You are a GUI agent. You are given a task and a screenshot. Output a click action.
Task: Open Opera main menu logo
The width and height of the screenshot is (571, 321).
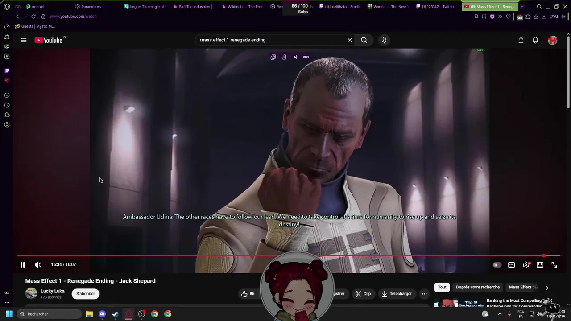pos(7,7)
